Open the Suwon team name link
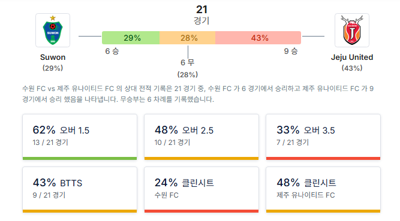400x221 pixels. pos(53,57)
